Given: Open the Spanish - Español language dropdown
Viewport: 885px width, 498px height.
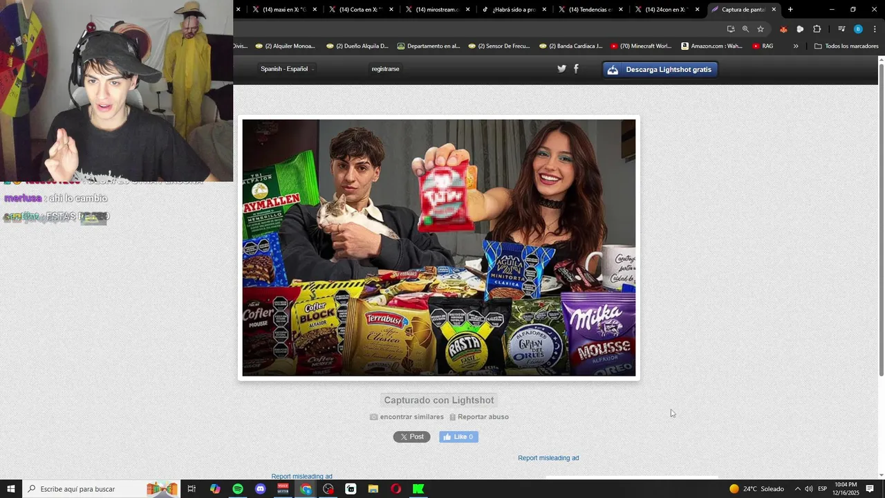Looking at the screenshot, I should pos(287,69).
